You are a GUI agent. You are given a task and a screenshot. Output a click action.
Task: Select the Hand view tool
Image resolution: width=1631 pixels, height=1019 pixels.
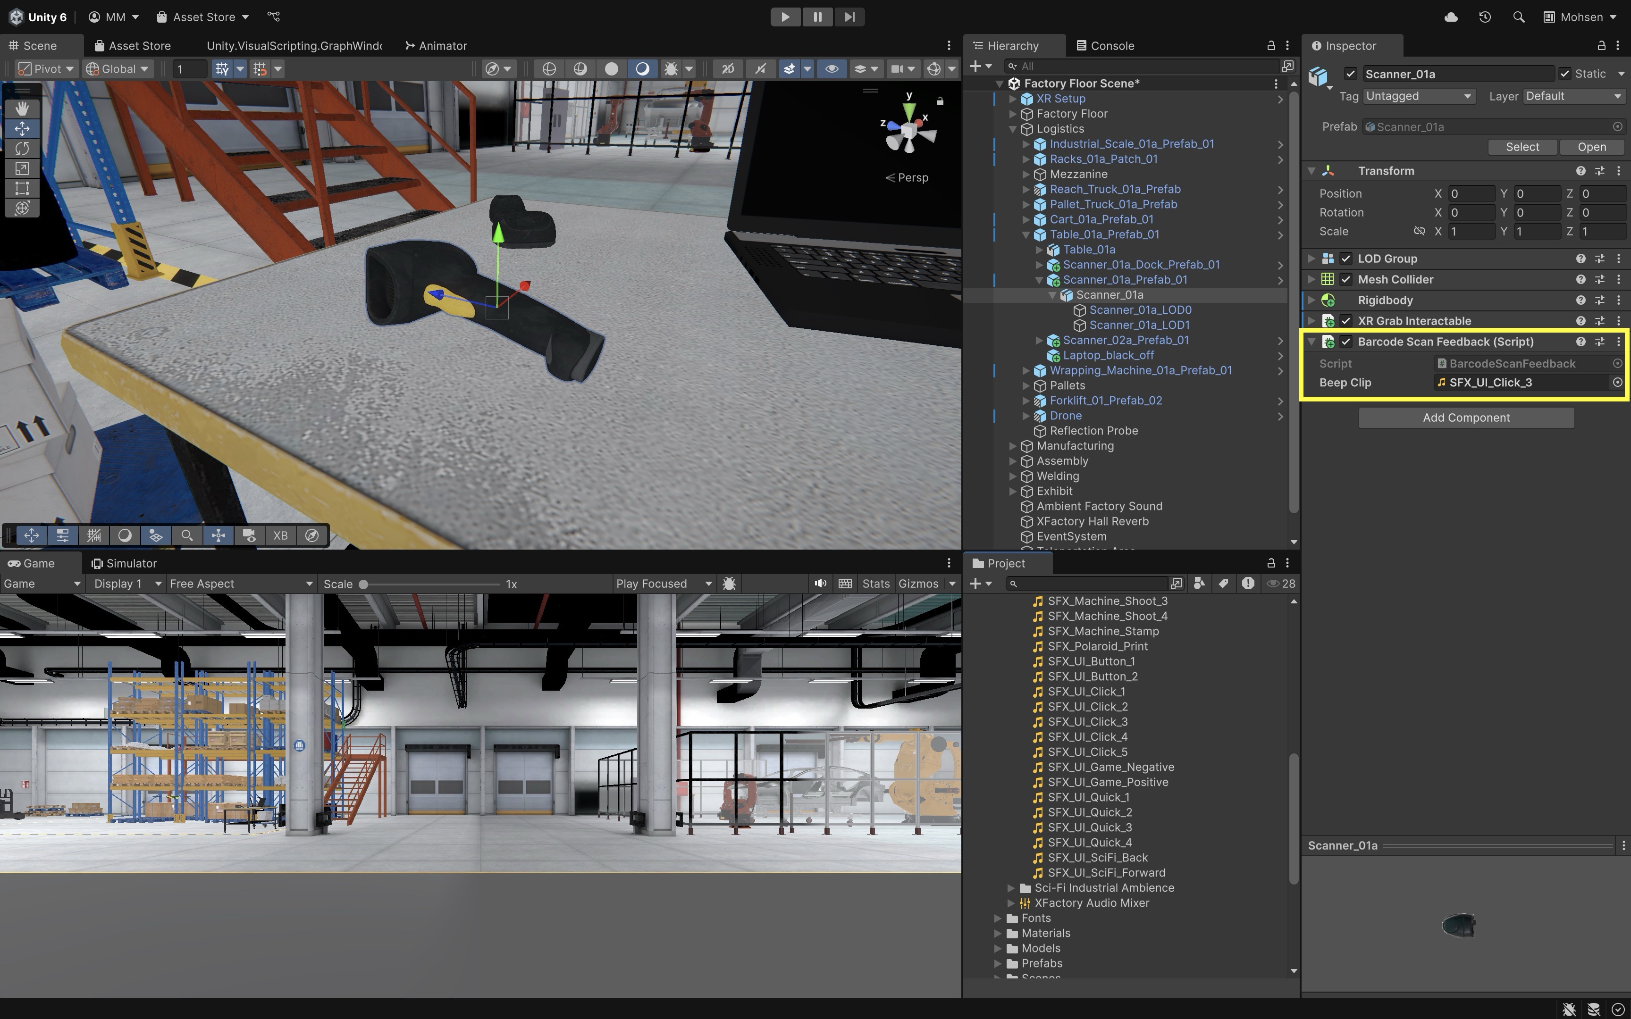[x=22, y=109]
